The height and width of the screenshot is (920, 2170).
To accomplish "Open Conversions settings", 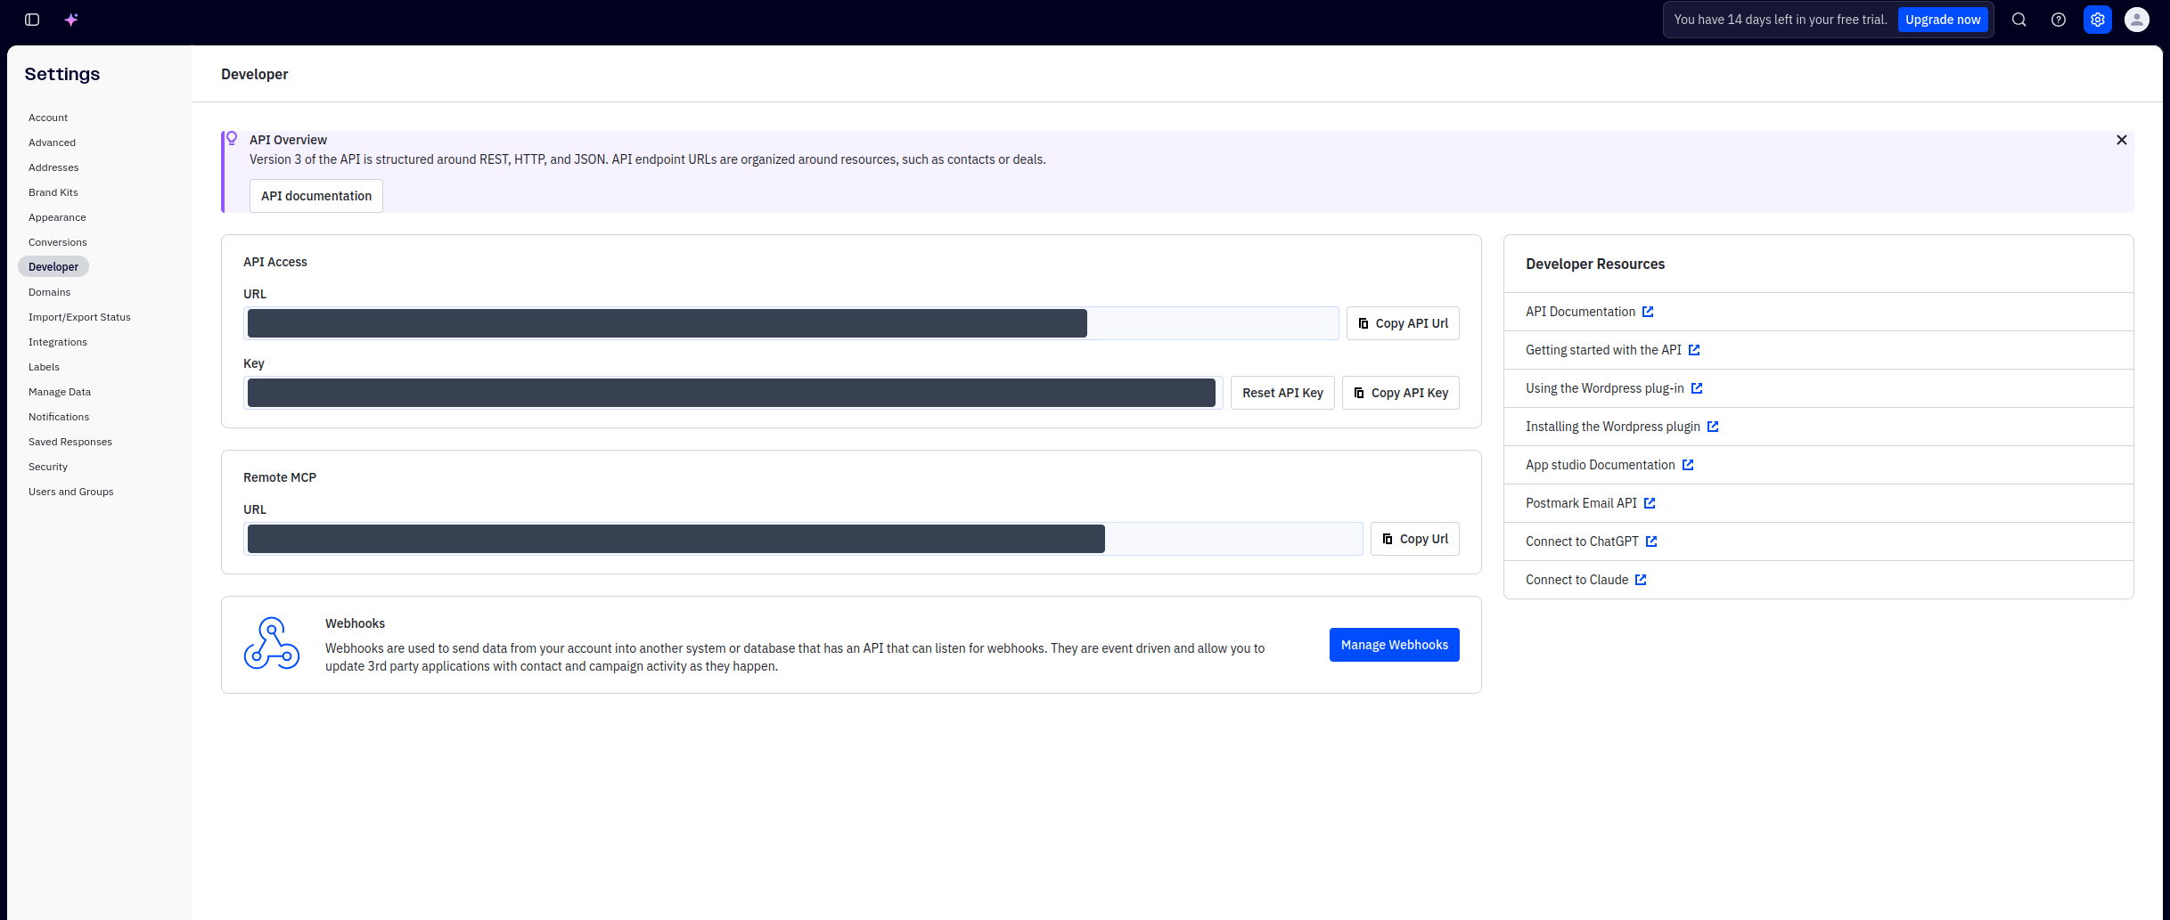I will (x=58, y=242).
